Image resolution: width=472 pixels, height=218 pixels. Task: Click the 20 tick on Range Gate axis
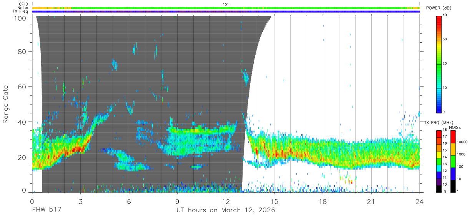pyautogui.click(x=22, y=157)
